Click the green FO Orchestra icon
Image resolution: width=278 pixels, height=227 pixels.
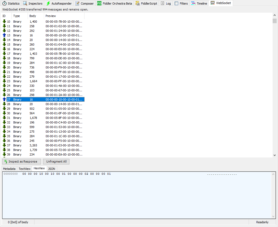click(99, 4)
